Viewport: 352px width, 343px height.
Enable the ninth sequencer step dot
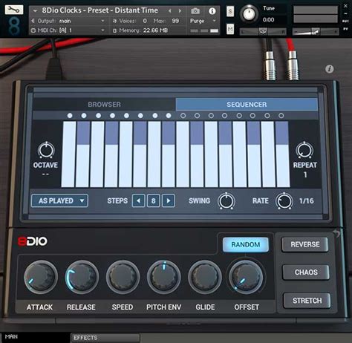point(183,116)
